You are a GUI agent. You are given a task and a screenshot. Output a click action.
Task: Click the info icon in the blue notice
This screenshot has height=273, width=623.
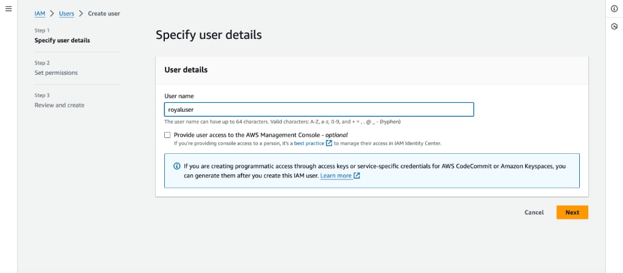tap(177, 166)
